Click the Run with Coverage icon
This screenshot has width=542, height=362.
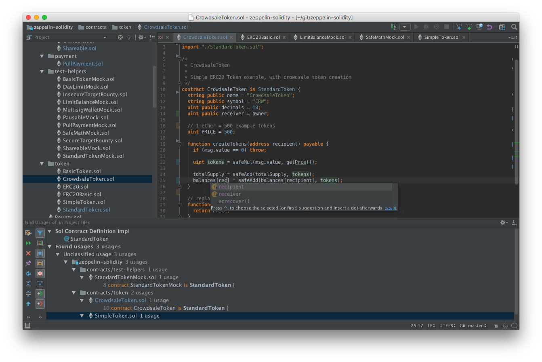click(x=437, y=27)
